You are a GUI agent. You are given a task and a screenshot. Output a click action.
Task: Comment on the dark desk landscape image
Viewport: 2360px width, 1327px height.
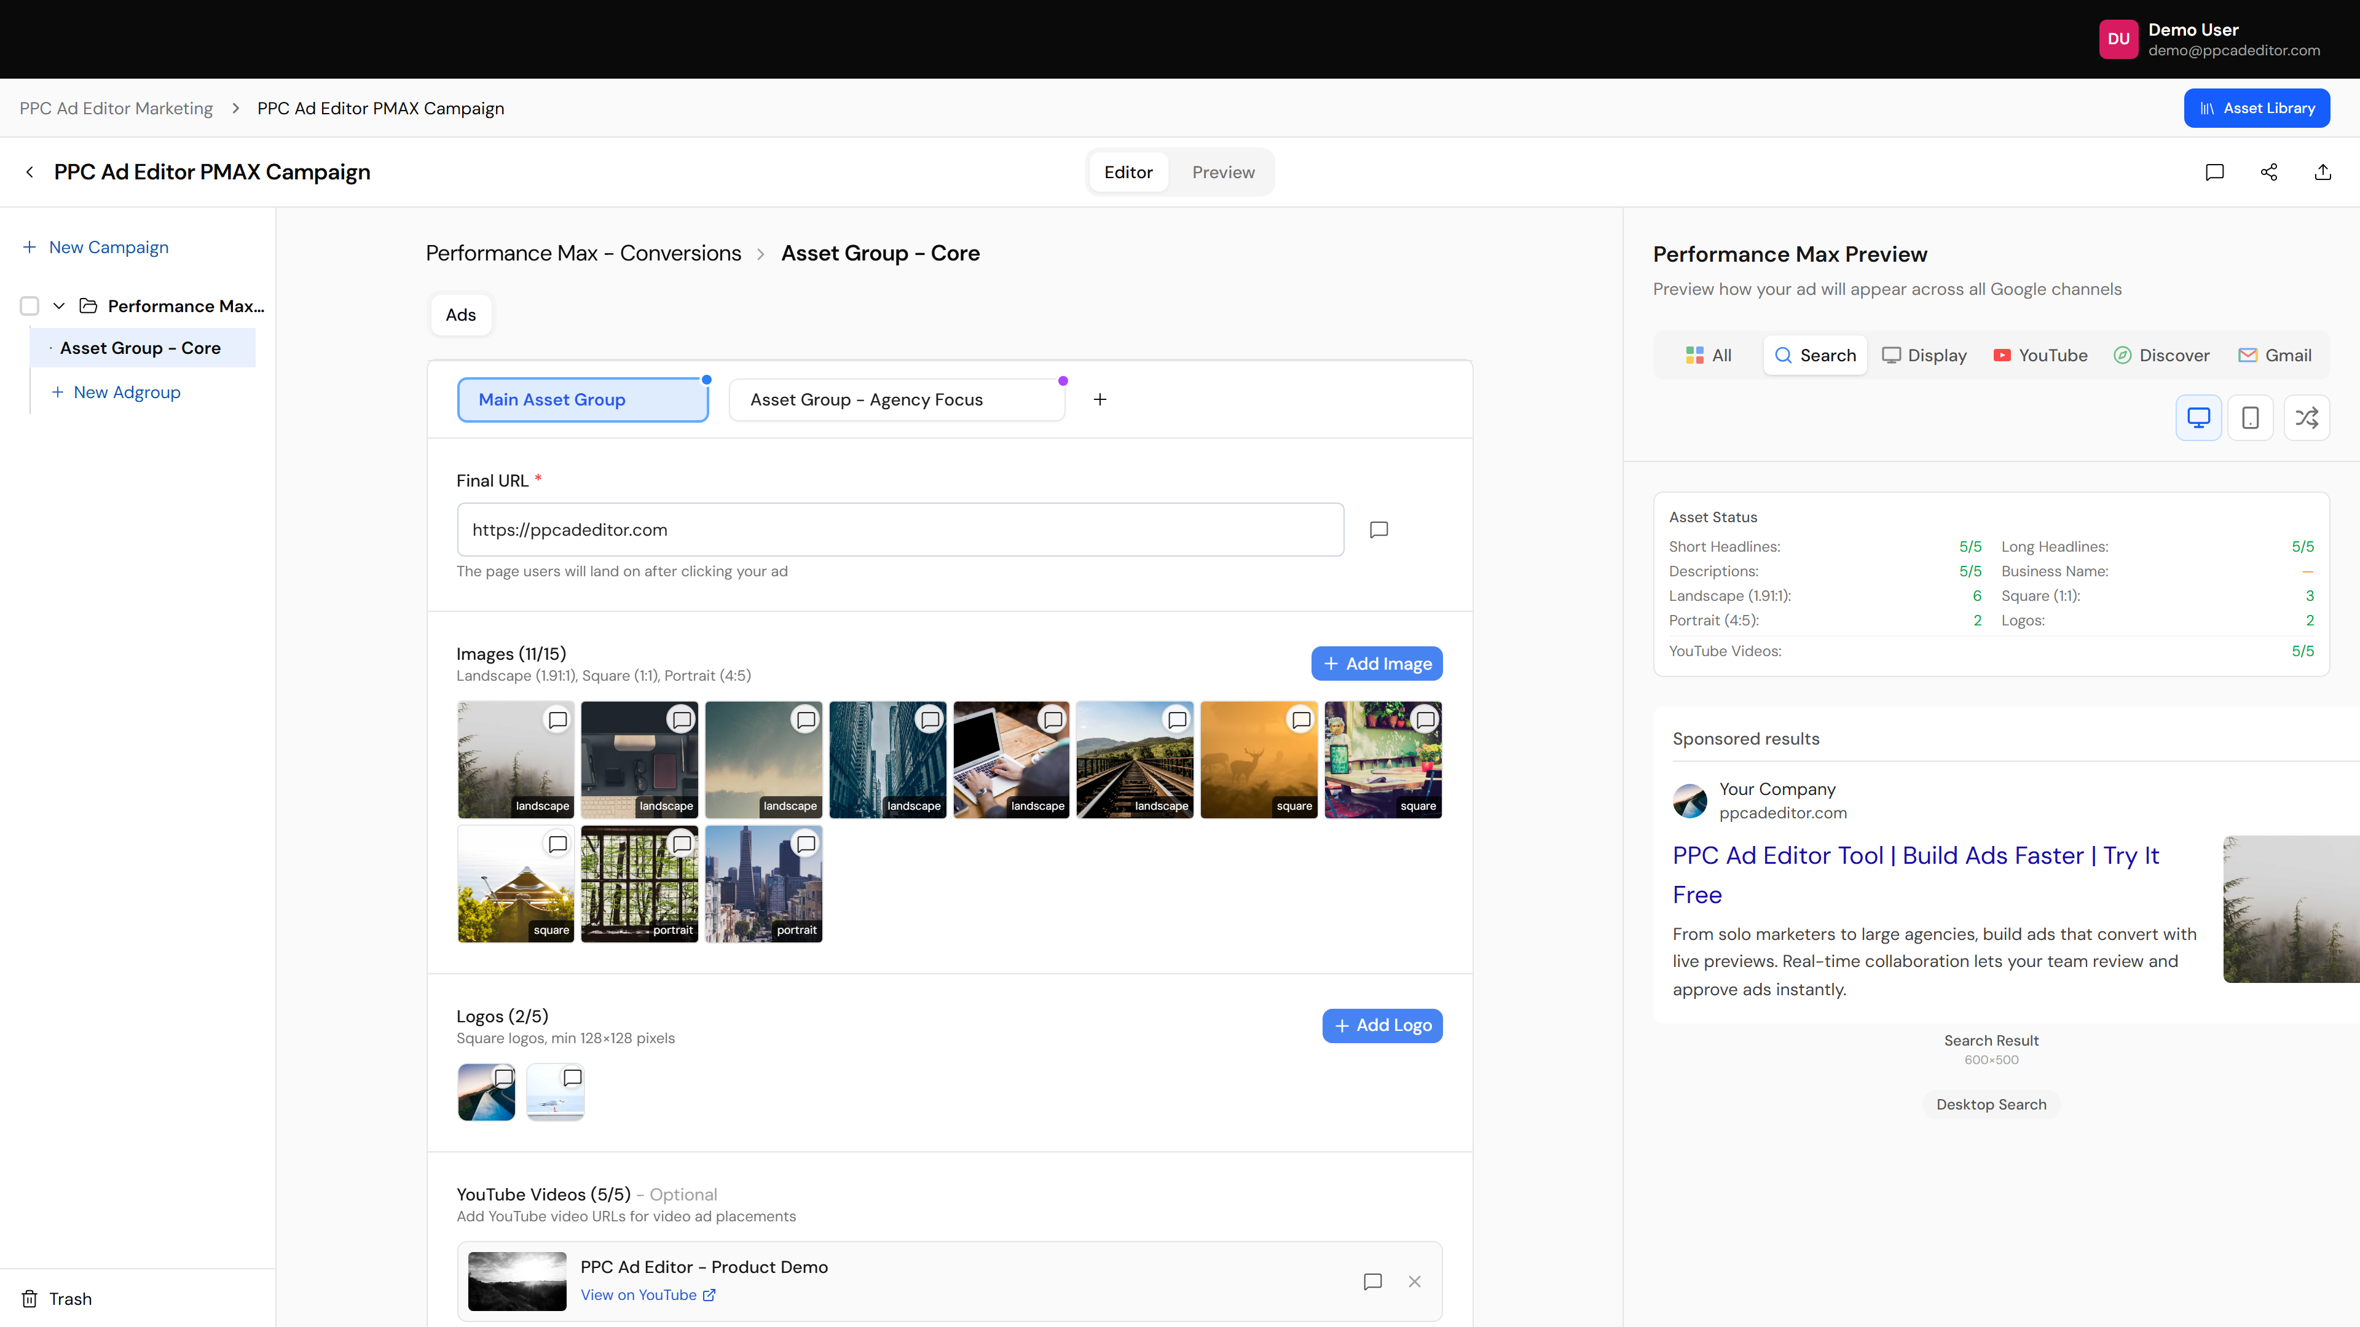coord(682,720)
